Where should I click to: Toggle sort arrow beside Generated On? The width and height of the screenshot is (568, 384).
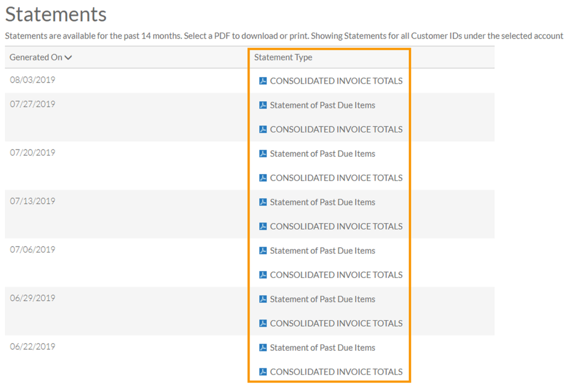pyautogui.click(x=68, y=58)
